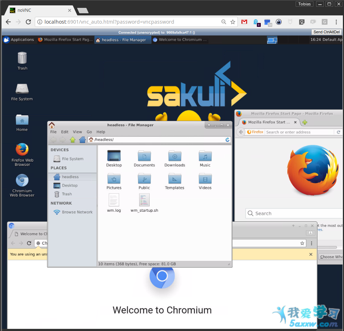This screenshot has width=344, height=331.
Task: Bookmark page with Chromium star icon
Action: point(302,243)
